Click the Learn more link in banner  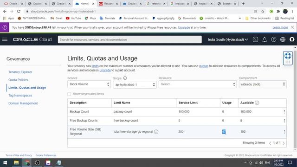280,27
